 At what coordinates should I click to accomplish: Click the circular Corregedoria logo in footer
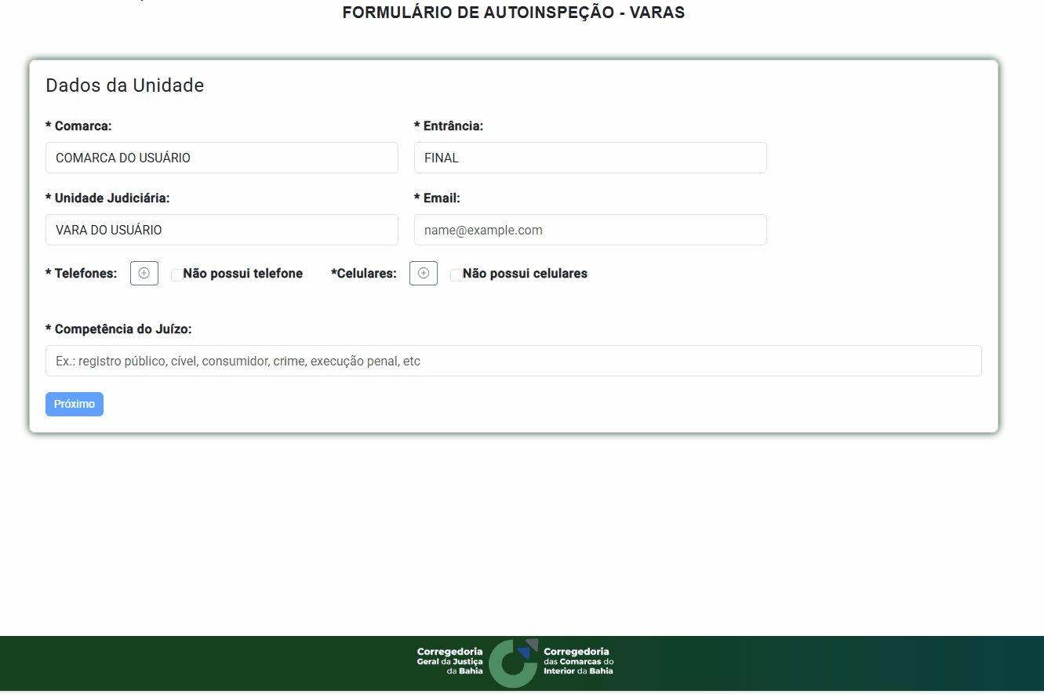[513, 663]
